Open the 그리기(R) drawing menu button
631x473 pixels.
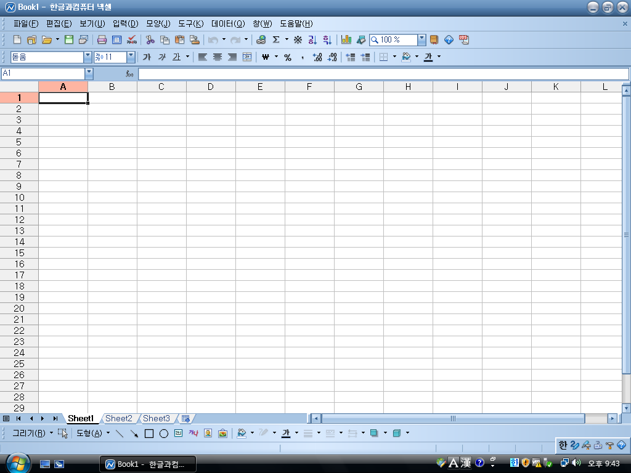click(x=32, y=433)
